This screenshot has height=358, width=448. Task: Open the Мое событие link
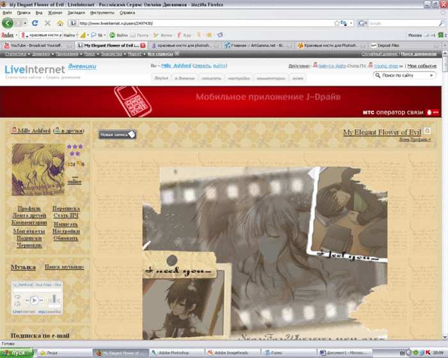[x=422, y=66]
